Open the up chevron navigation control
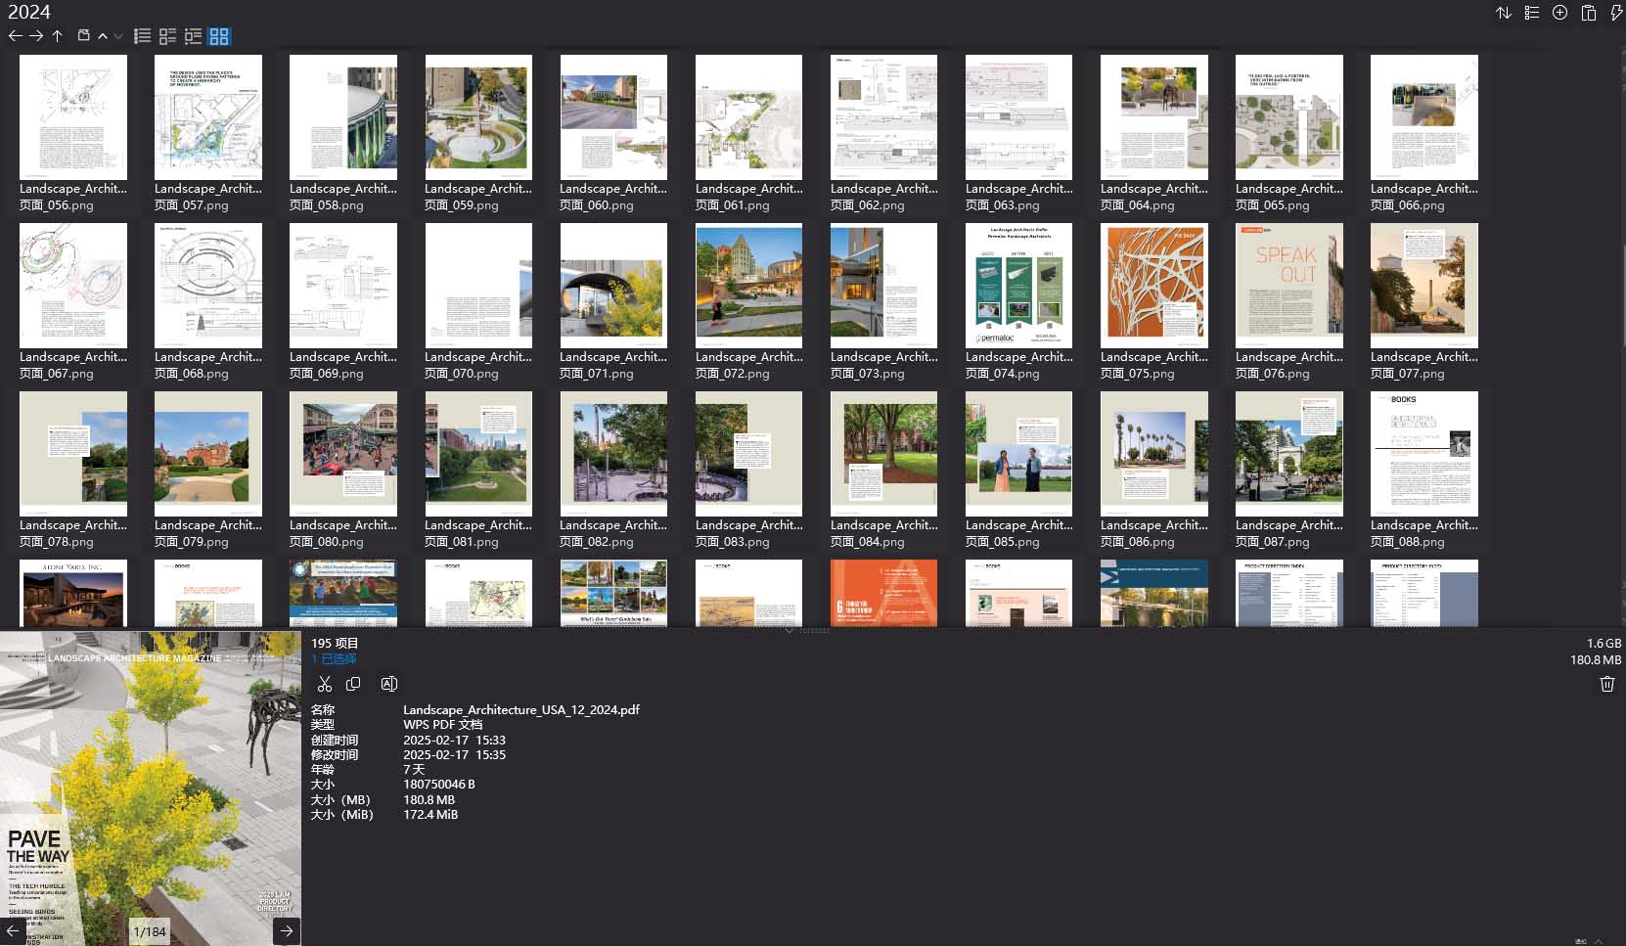Screen dimensions: 1626x946 102,36
